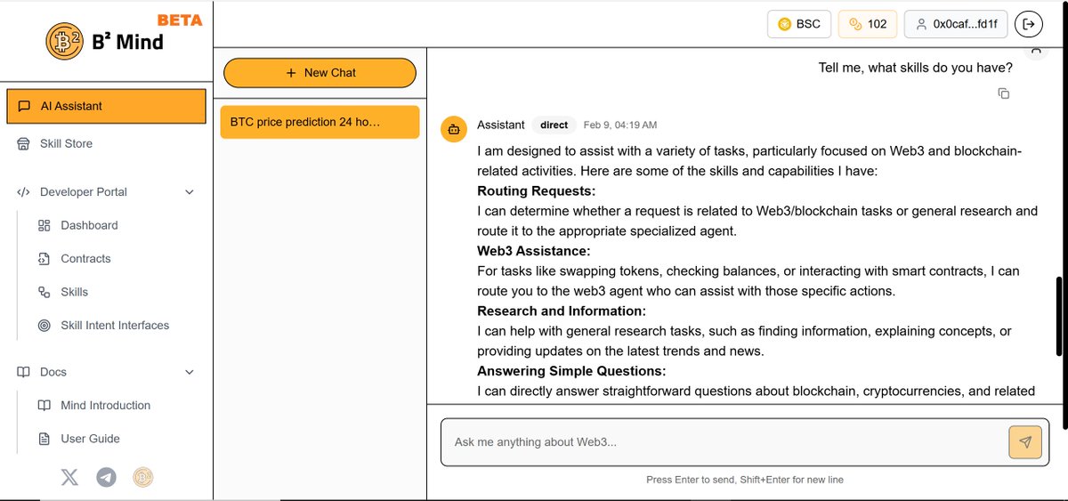Image resolution: width=1068 pixels, height=501 pixels.
Task: Click the BETA label
Action: (x=180, y=20)
